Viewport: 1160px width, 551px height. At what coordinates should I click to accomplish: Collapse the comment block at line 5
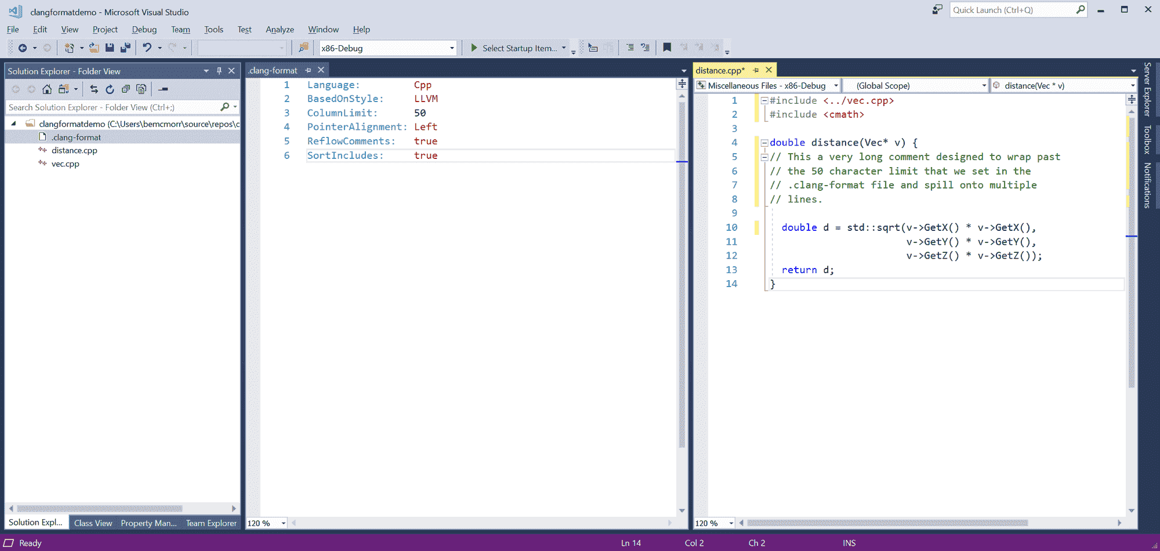[764, 157]
